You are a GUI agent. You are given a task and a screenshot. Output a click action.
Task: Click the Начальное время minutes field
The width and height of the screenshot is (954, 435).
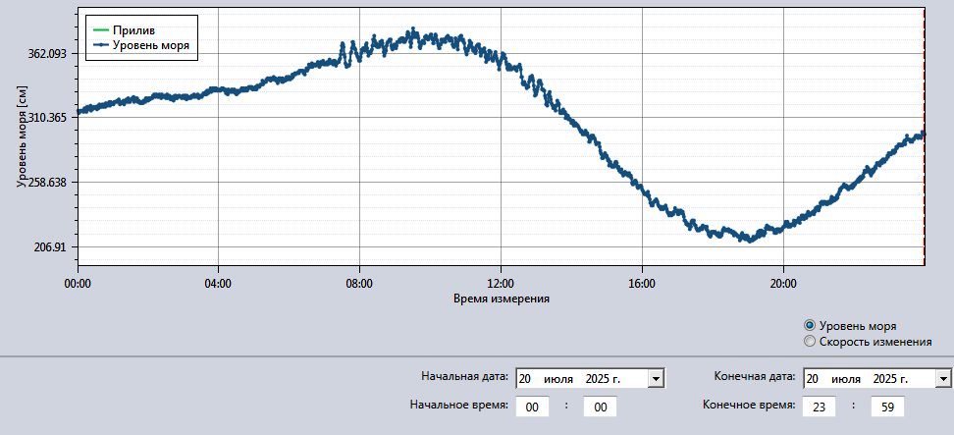point(600,407)
